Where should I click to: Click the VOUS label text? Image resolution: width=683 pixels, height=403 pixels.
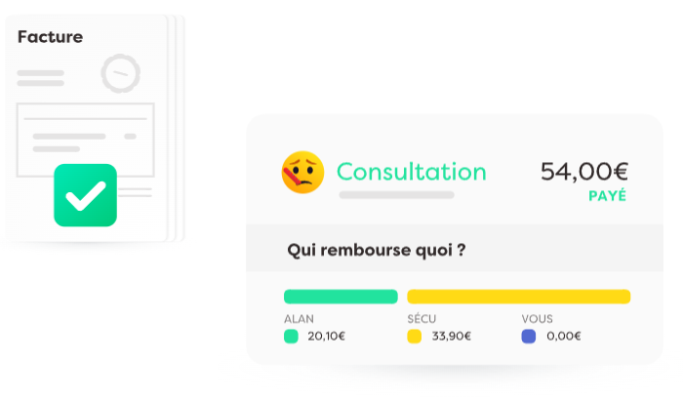[x=537, y=319]
